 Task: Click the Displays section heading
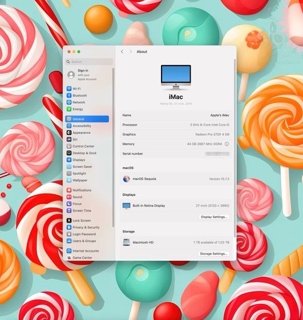click(x=129, y=195)
